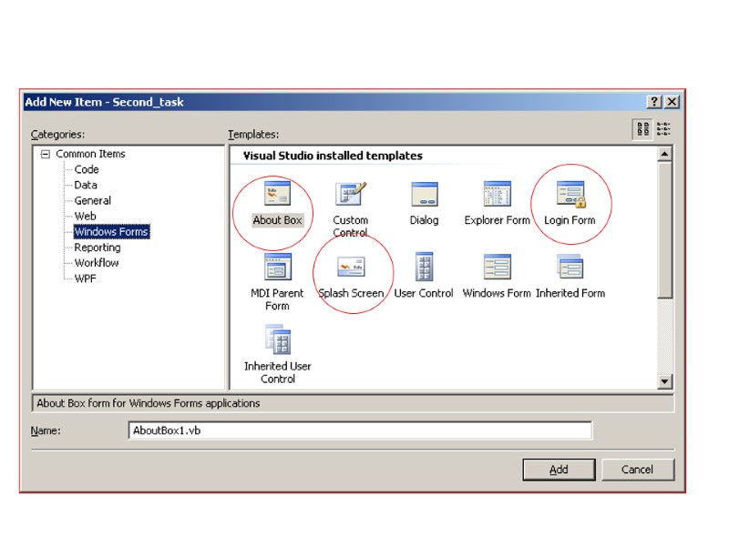
Task: Choose the Dialog template icon
Action: [x=425, y=194]
